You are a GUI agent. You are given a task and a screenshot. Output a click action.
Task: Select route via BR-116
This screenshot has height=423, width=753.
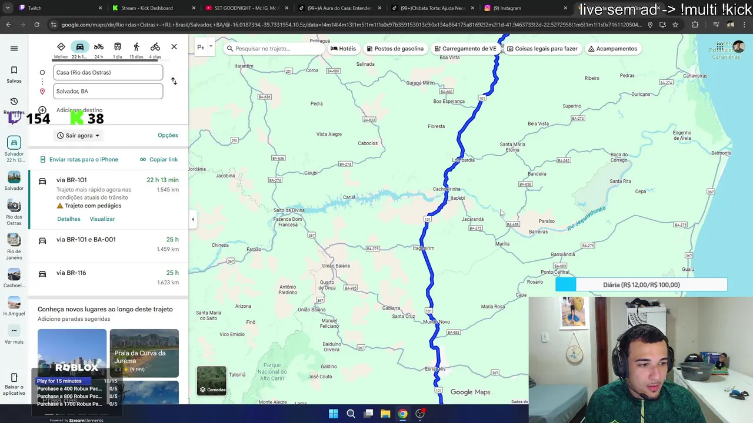108,277
